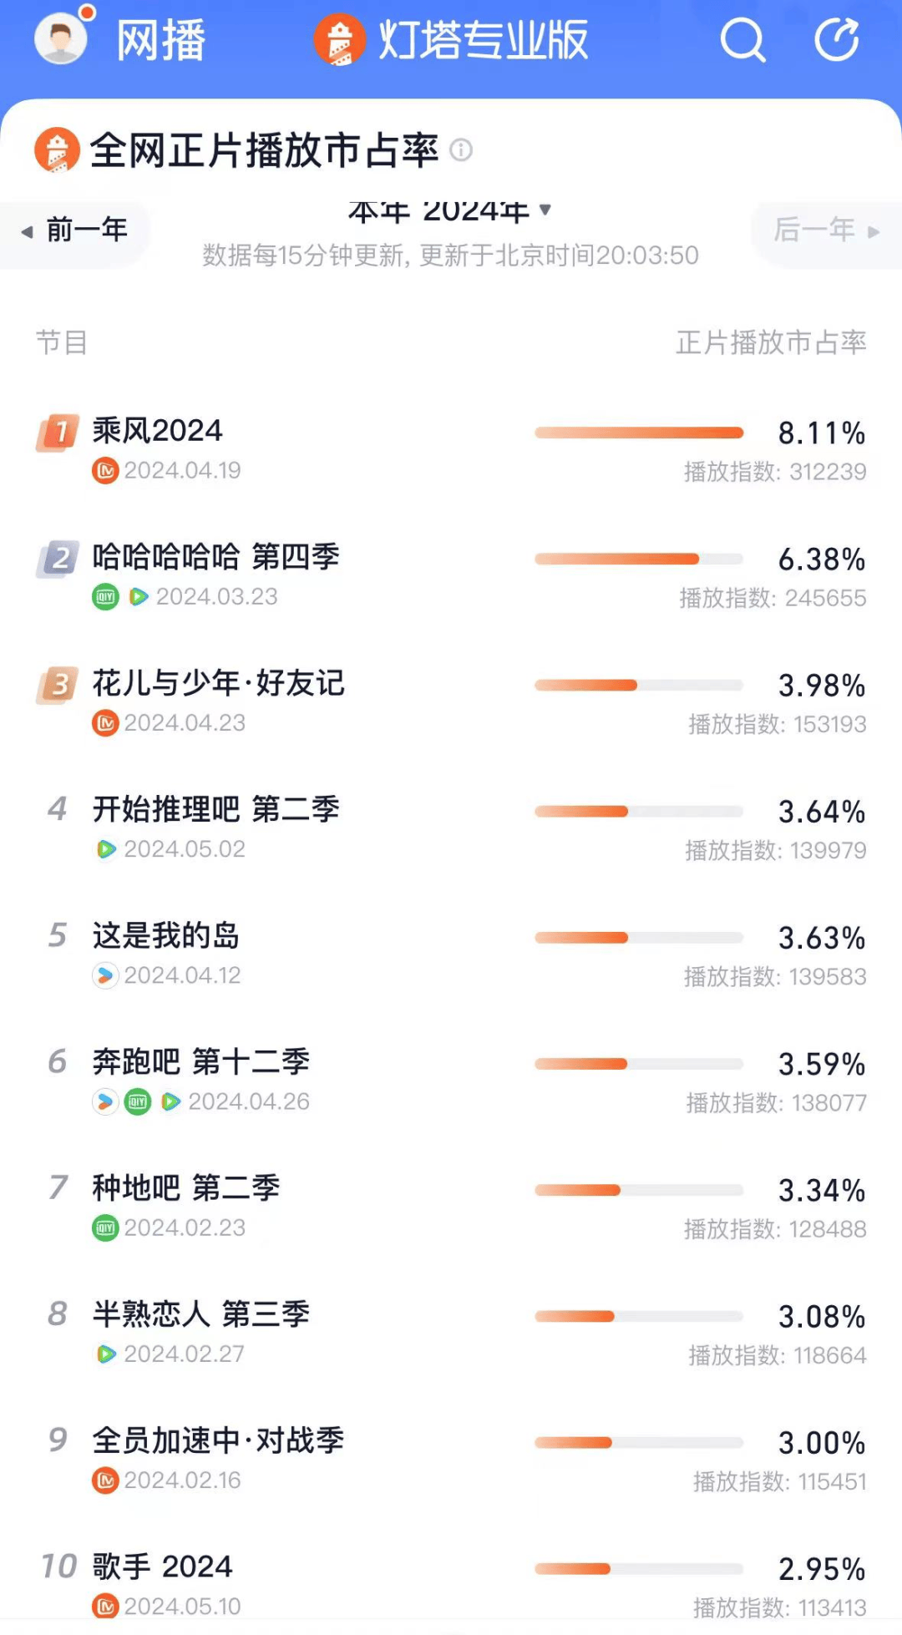The image size is (902, 1635).
Task: Click the market share bar for 乘风2024
Action: [639, 433]
